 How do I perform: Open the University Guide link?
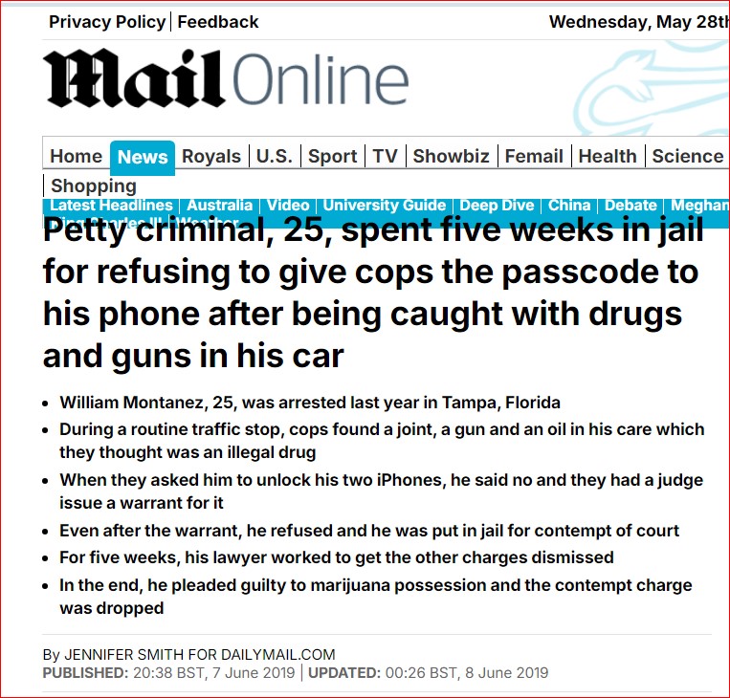point(385,206)
